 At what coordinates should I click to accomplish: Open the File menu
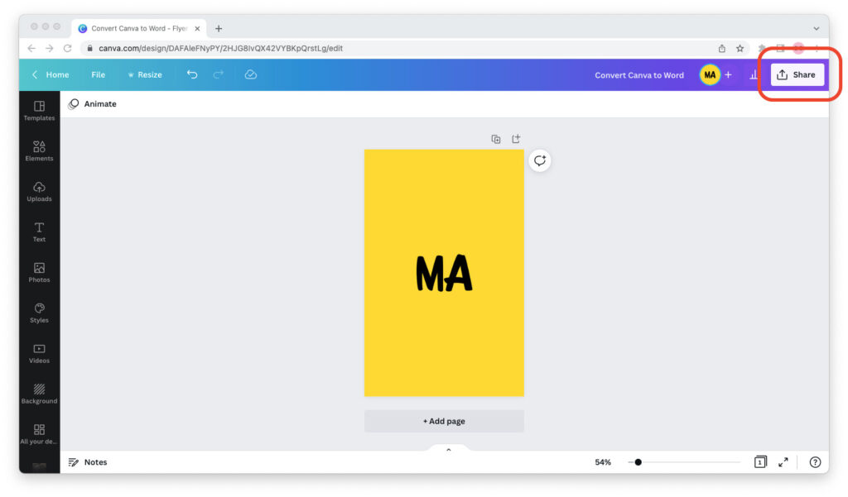pyautogui.click(x=98, y=74)
